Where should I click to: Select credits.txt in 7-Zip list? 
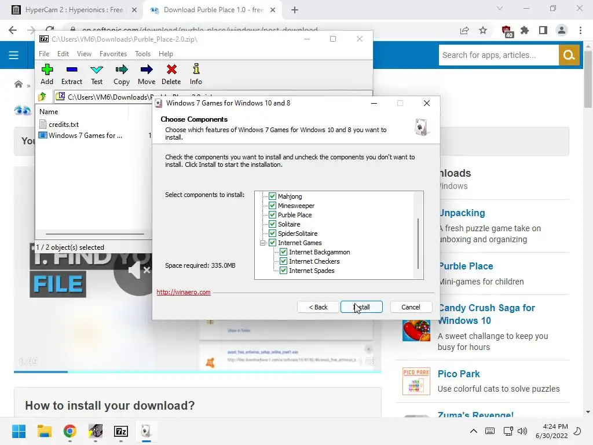[x=64, y=124]
